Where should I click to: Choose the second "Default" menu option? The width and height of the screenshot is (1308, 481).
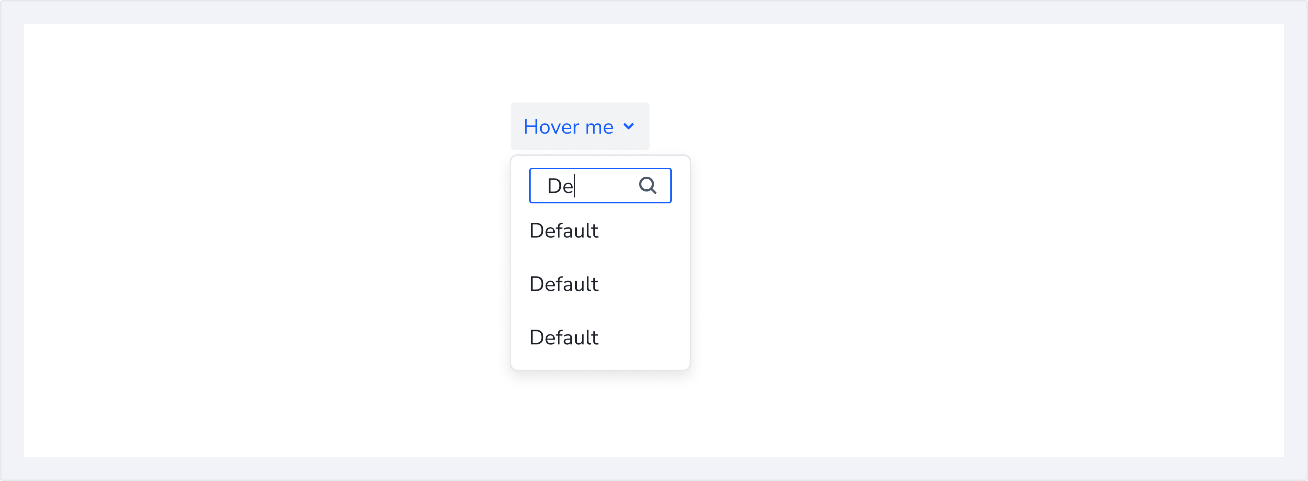pos(564,284)
